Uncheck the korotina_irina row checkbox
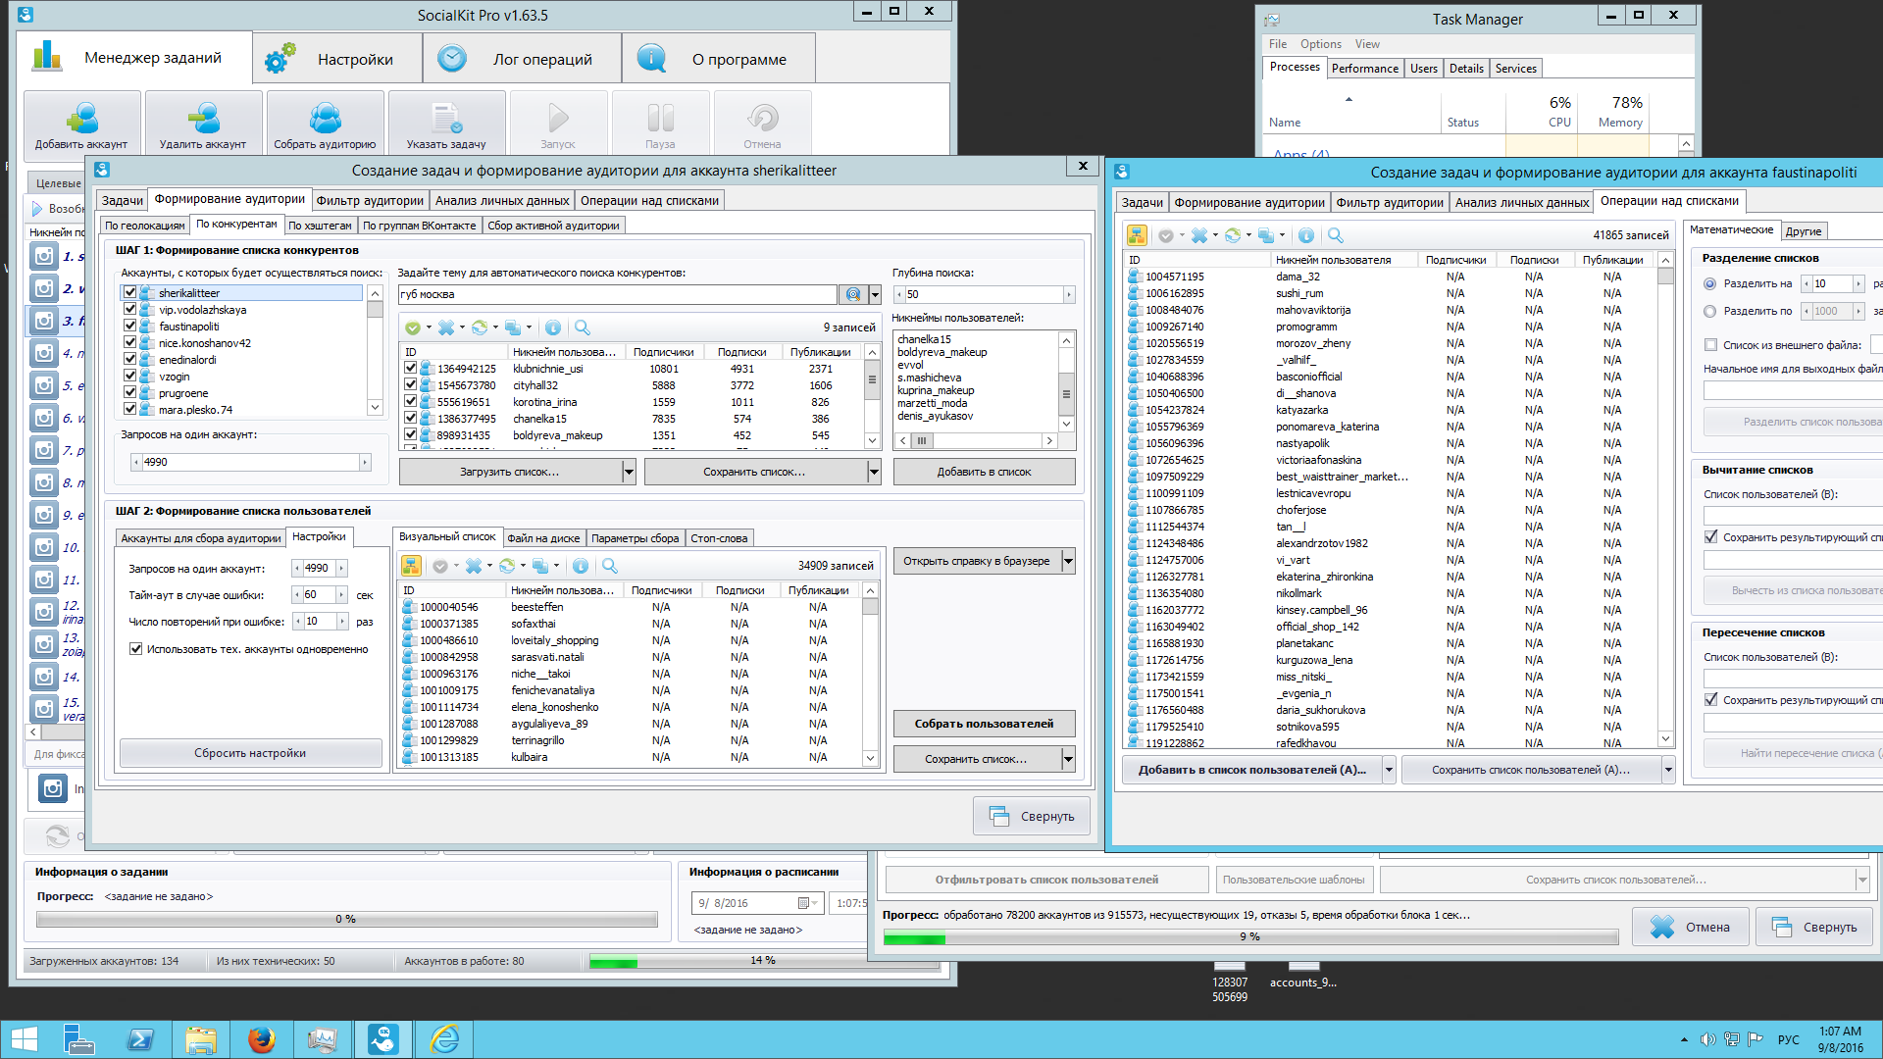Viewport: 1883px width, 1059px height. (411, 402)
